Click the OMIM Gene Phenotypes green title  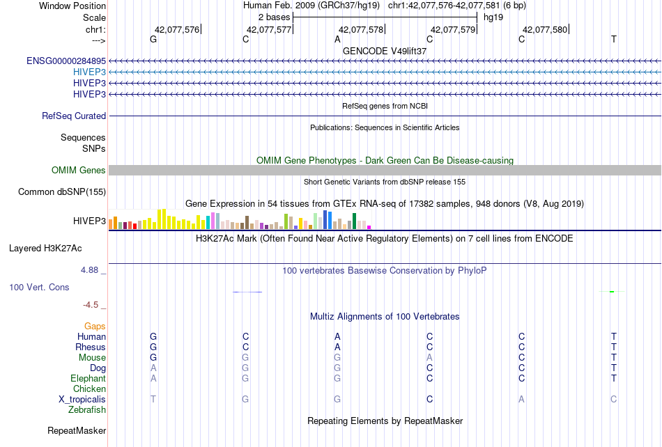385,161
